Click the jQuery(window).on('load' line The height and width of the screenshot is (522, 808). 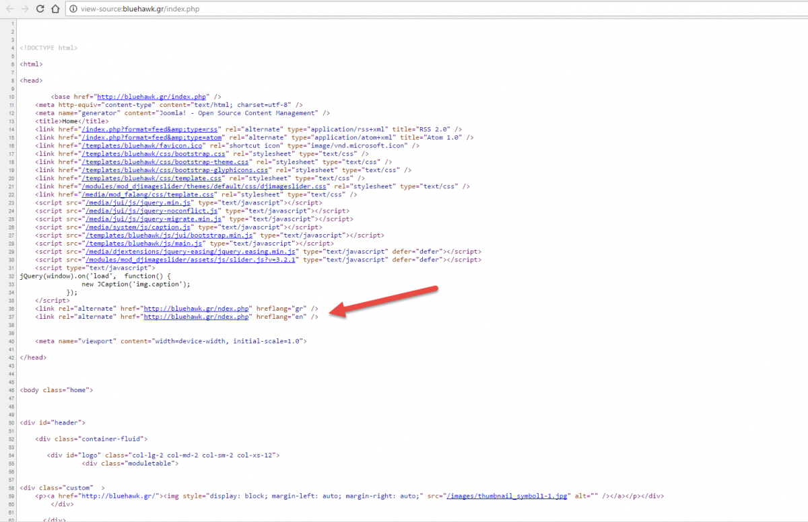coord(96,275)
